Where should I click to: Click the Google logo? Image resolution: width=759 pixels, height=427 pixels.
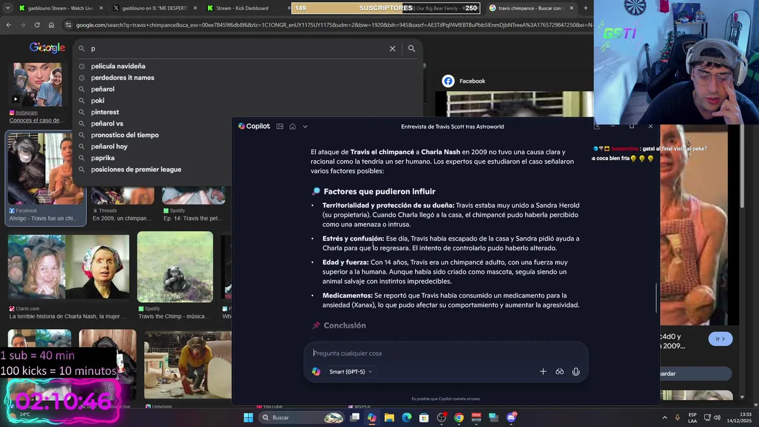(47, 48)
